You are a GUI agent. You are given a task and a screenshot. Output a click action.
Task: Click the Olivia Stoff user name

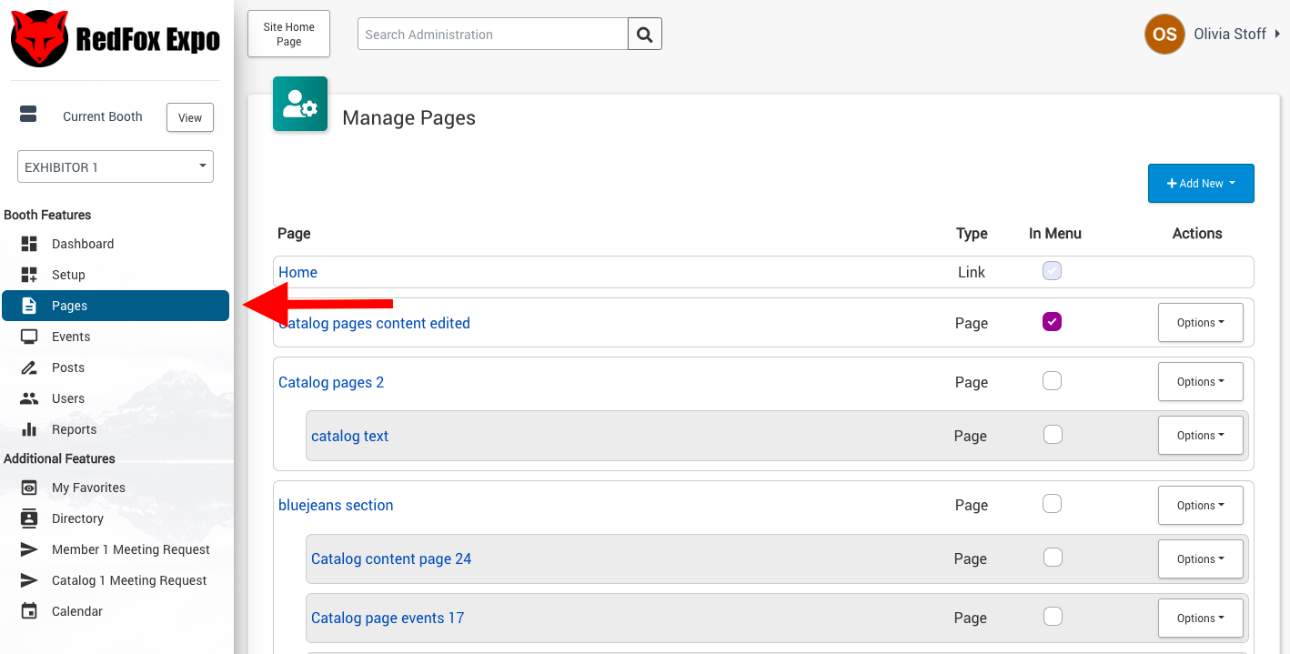1230,34
